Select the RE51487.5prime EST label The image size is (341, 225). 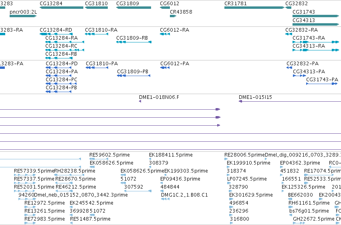pos(90,219)
